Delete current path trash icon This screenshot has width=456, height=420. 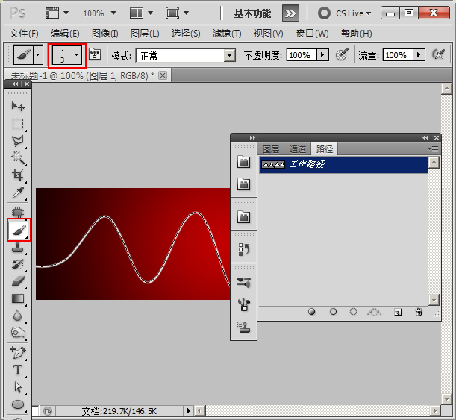(x=419, y=312)
